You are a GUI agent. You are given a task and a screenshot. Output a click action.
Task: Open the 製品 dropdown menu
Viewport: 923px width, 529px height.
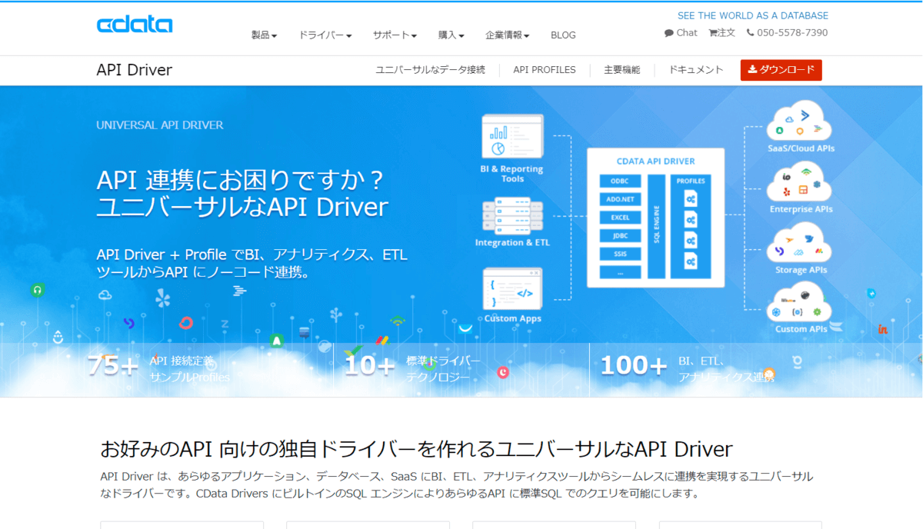point(264,35)
